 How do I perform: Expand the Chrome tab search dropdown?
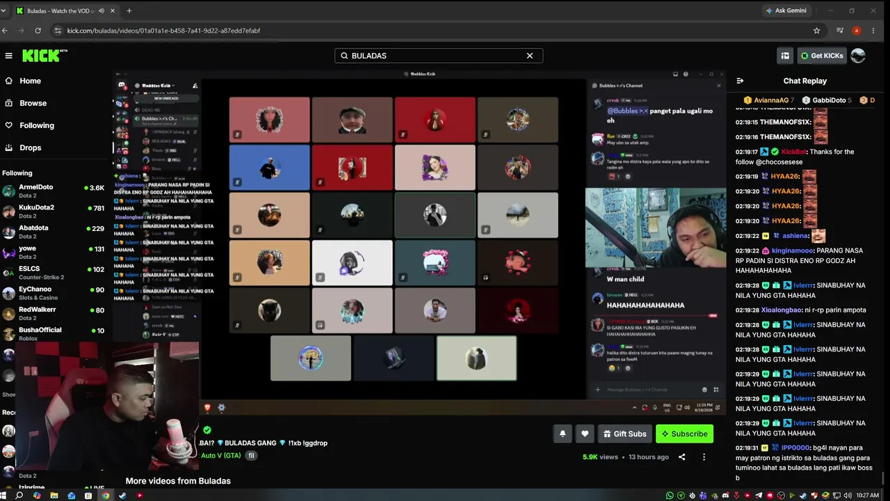pos(3,10)
